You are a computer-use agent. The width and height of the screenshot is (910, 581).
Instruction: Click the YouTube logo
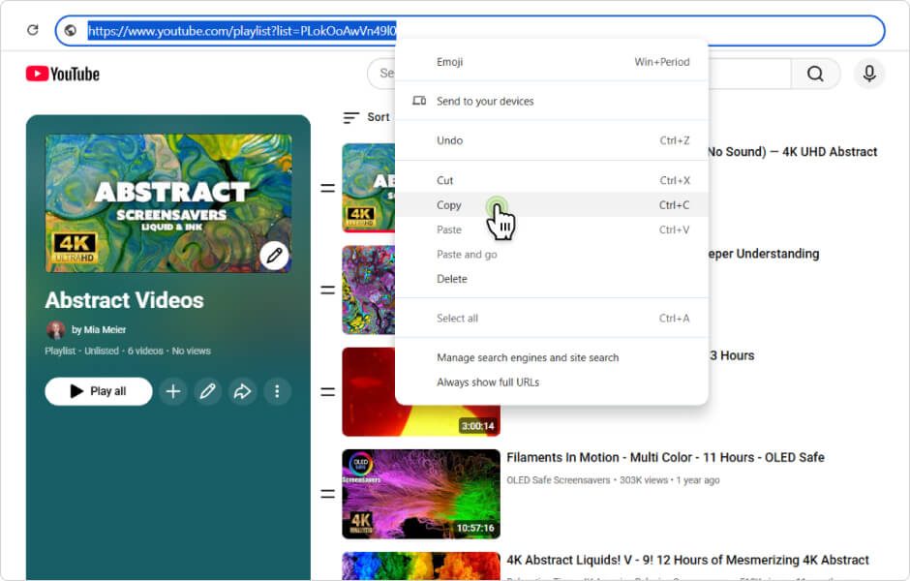[63, 74]
